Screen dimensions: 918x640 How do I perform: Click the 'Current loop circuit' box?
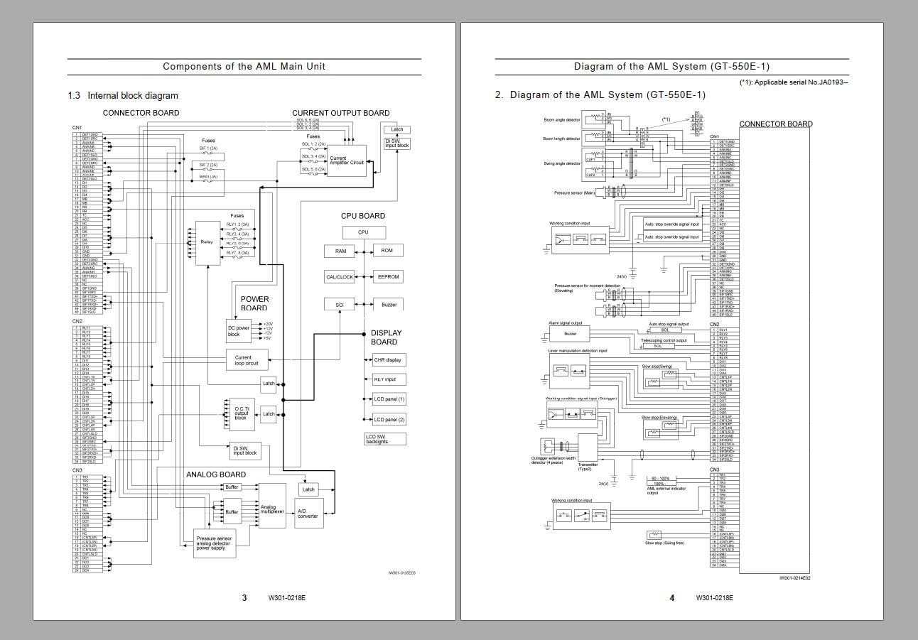coord(247,360)
